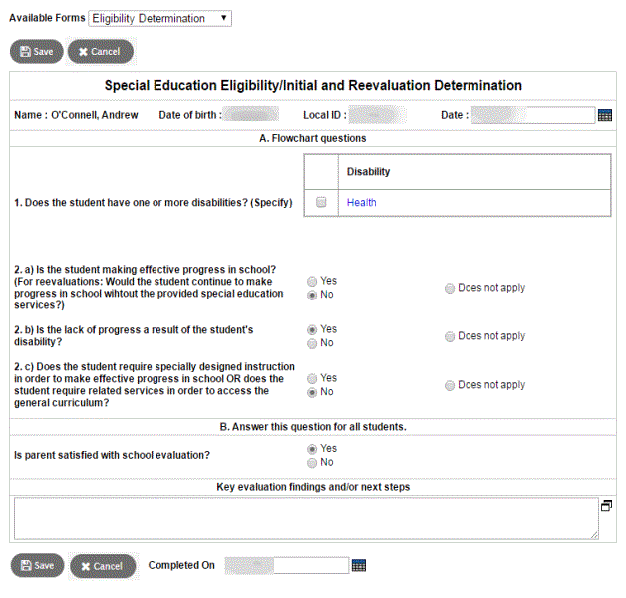Image resolution: width=626 pixels, height=598 pixels.
Task: Open the Available Forms dropdown
Action: click(x=159, y=18)
